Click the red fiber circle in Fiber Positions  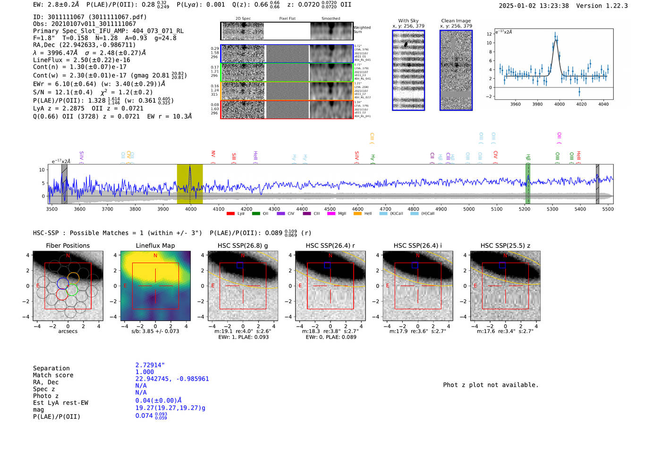pyautogui.click(x=62, y=294)
